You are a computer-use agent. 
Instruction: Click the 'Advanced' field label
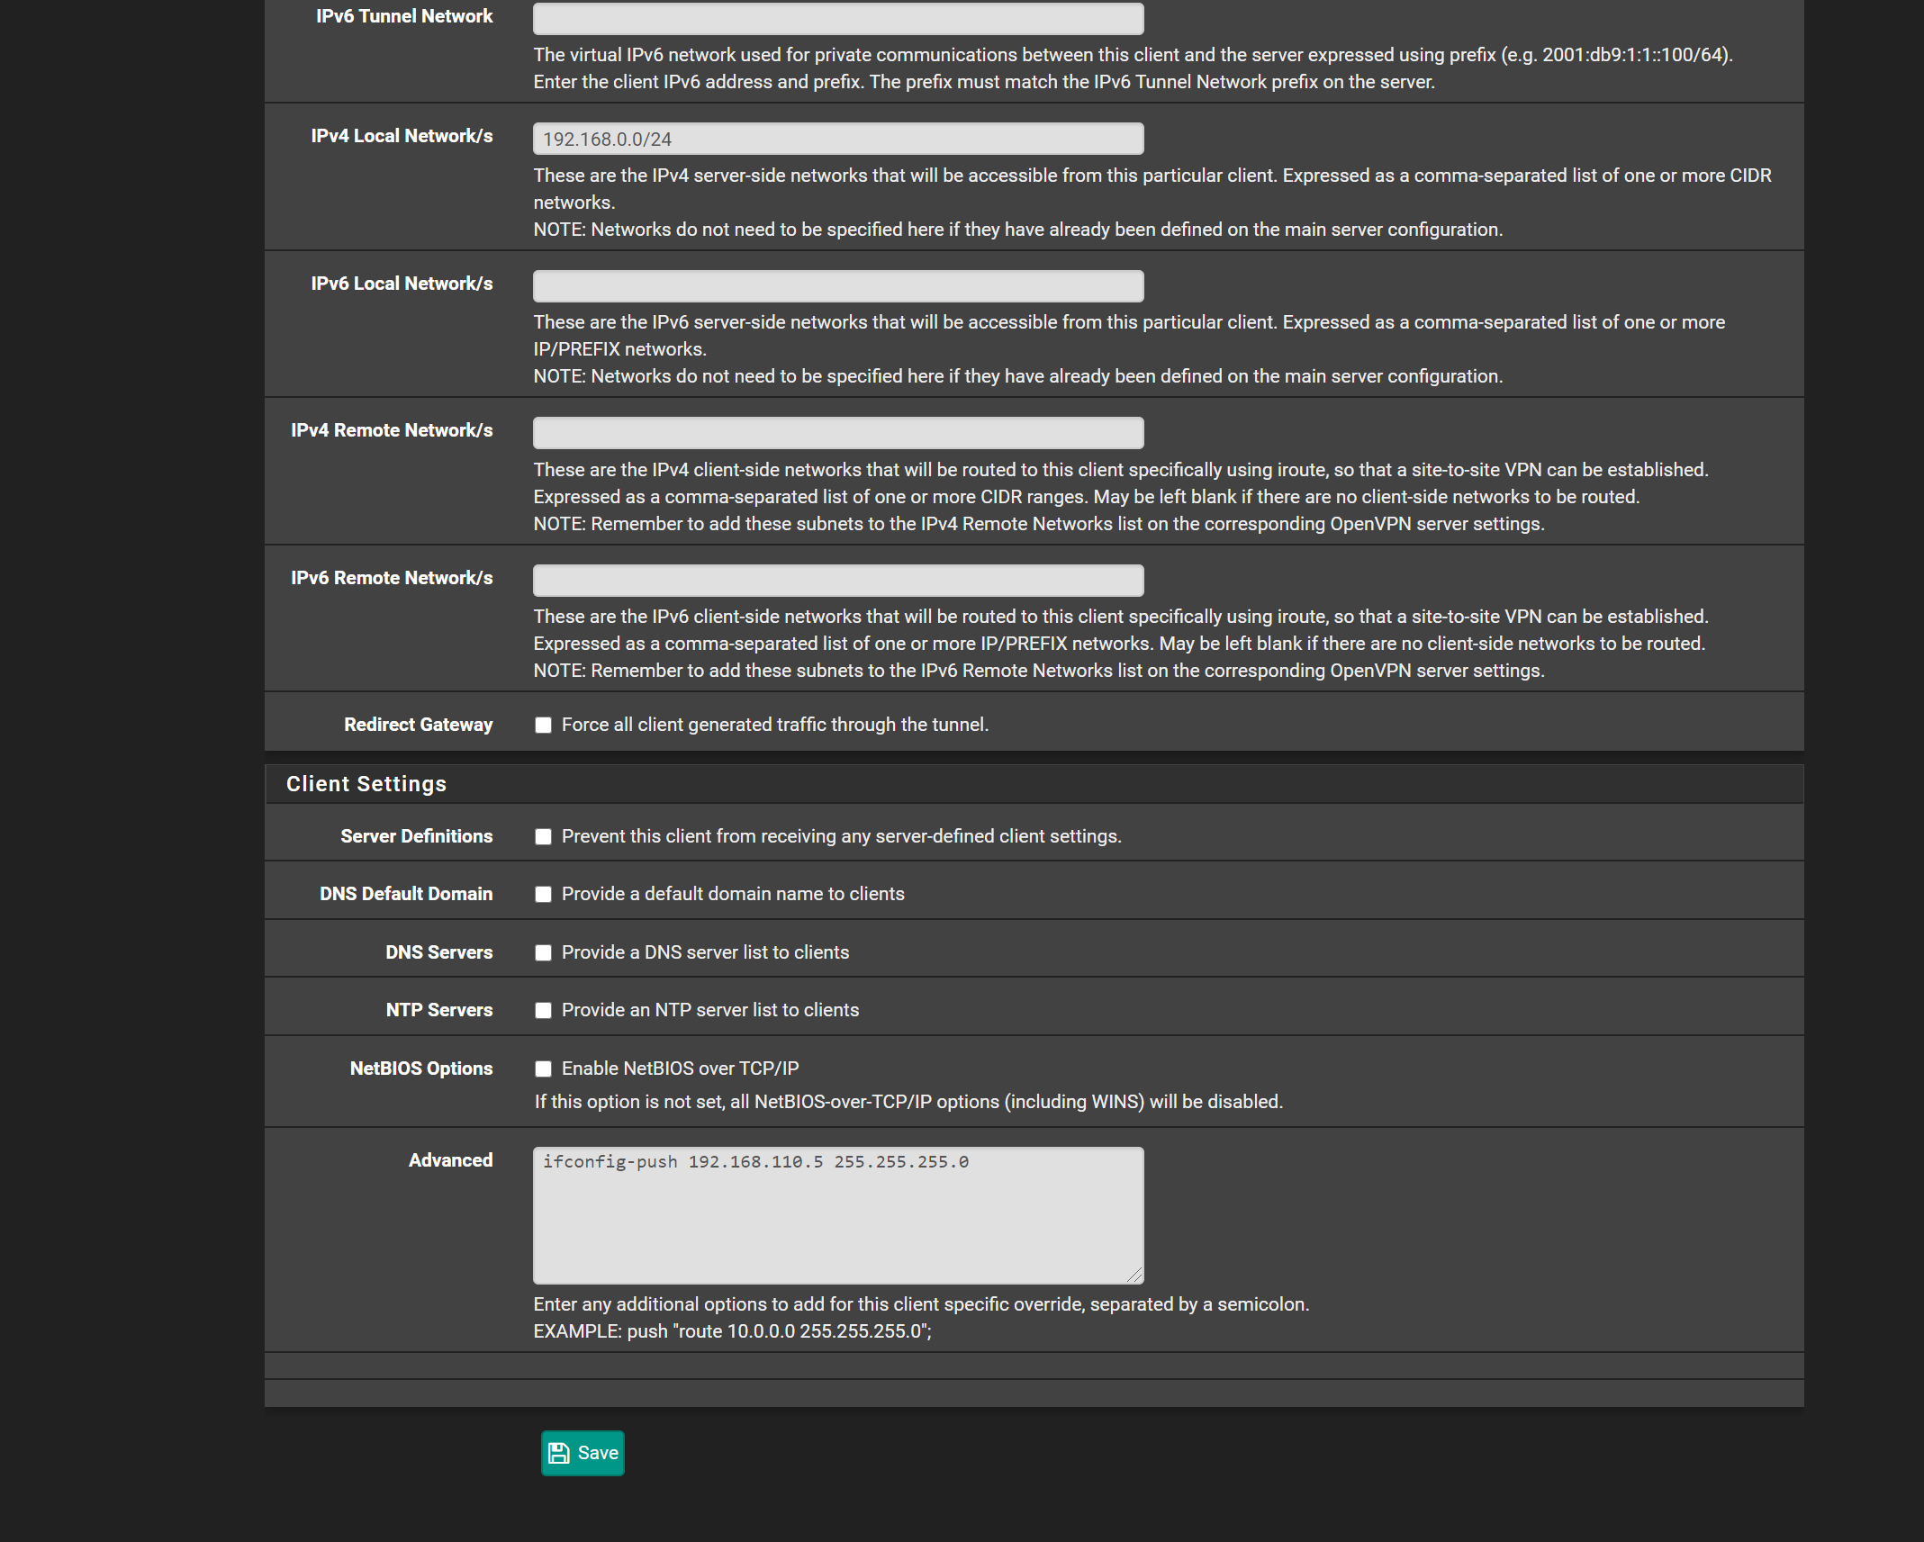pyautogui.click(x=450, y=1160)
